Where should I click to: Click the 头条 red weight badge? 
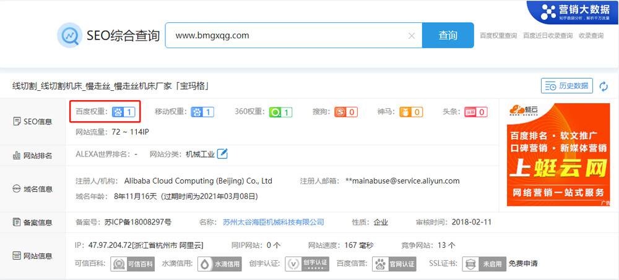coord(475,112)
